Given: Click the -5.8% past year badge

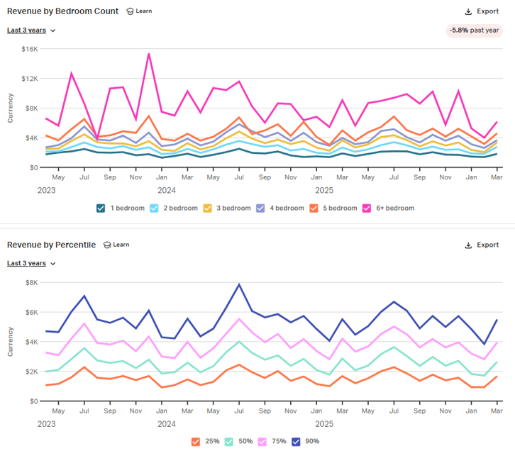Looking at the screenshot, I should pyautogui.click(x=473, y=30).
